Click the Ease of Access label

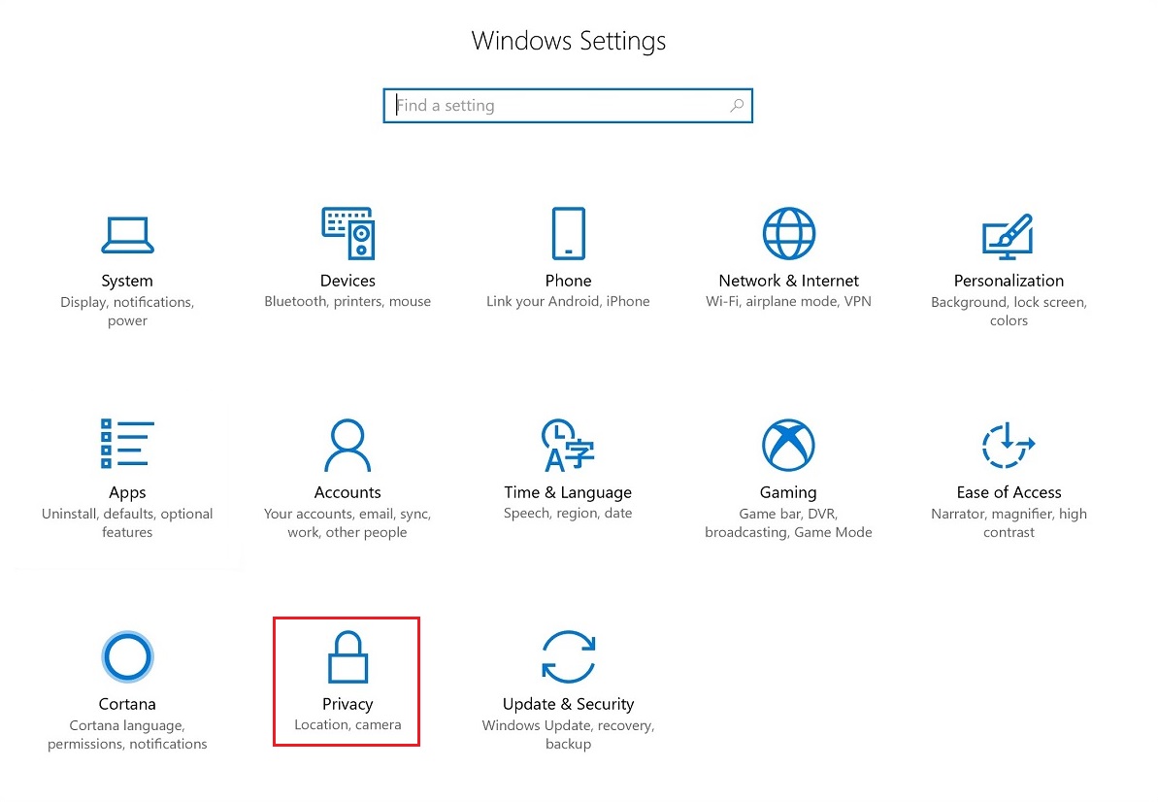[1009, 492]
